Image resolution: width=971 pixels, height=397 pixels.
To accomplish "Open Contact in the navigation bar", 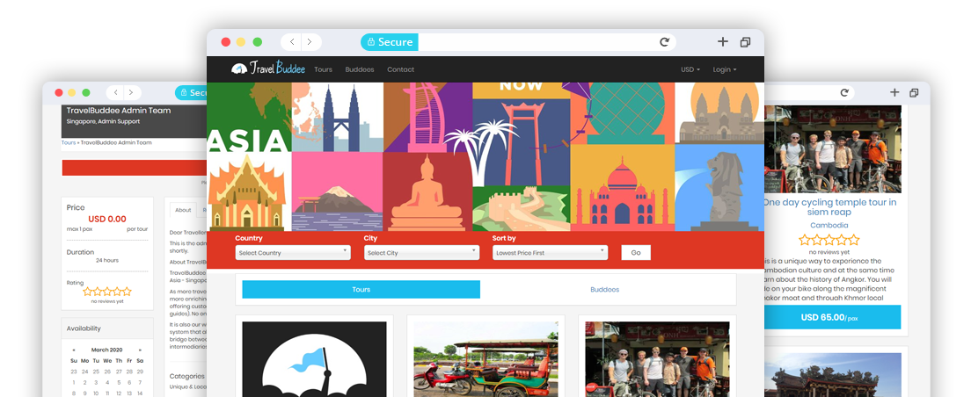I will 401,70.
